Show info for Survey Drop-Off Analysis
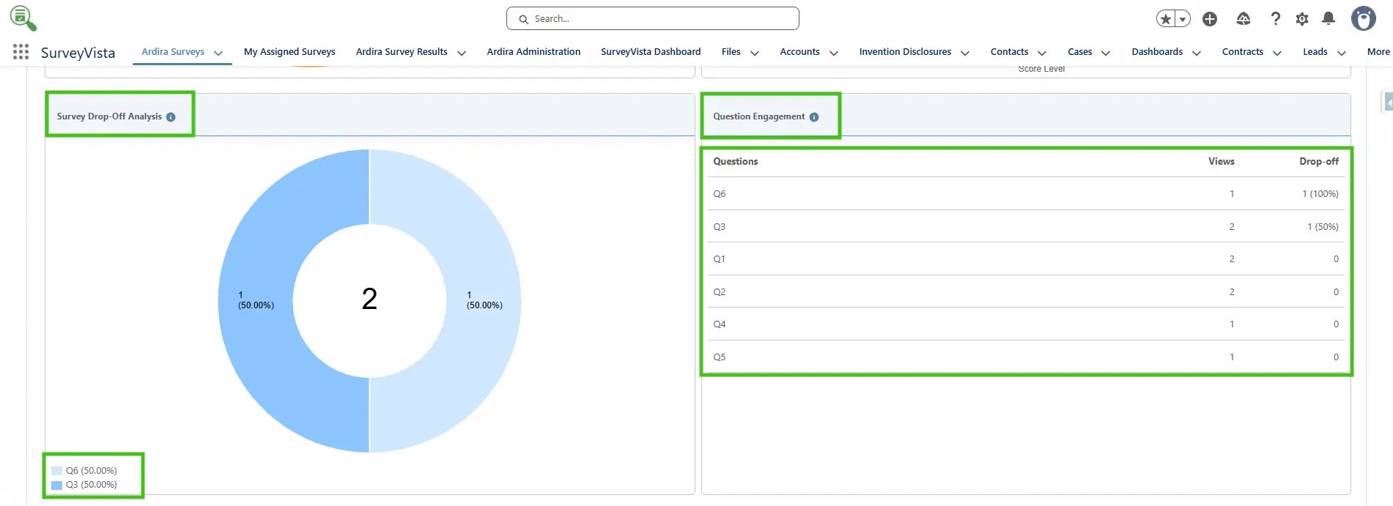The width and height of the screenshot is (1393, 506). [171, 117]
